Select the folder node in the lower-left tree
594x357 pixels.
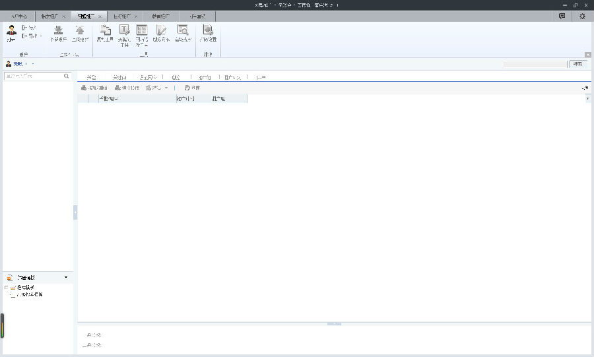(25, 287)
